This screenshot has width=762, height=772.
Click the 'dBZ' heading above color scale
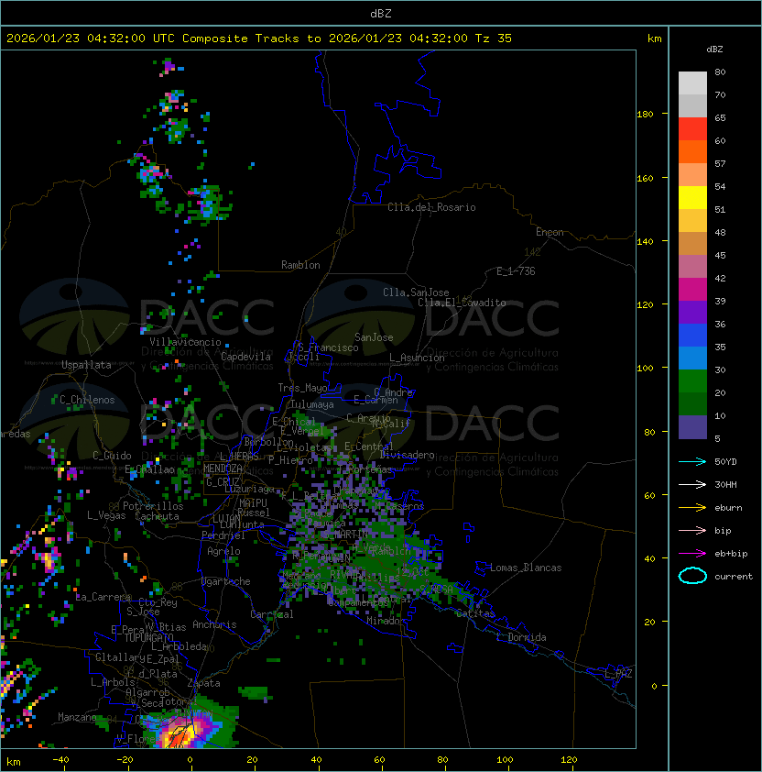(714, 50)
